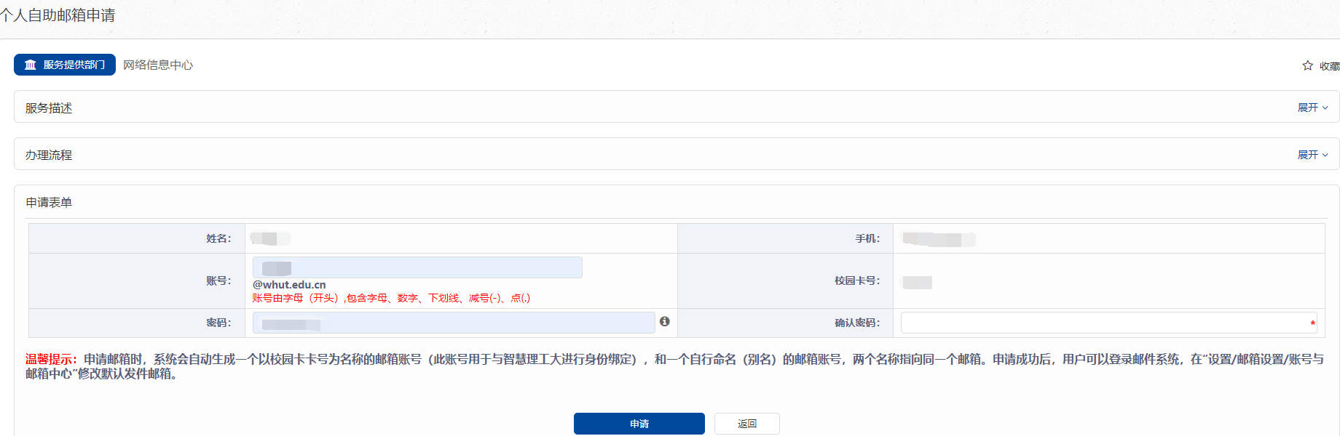Click the blurred 手机 number value
Viewport: 1340px width, 436px height.
coord(937,239)
